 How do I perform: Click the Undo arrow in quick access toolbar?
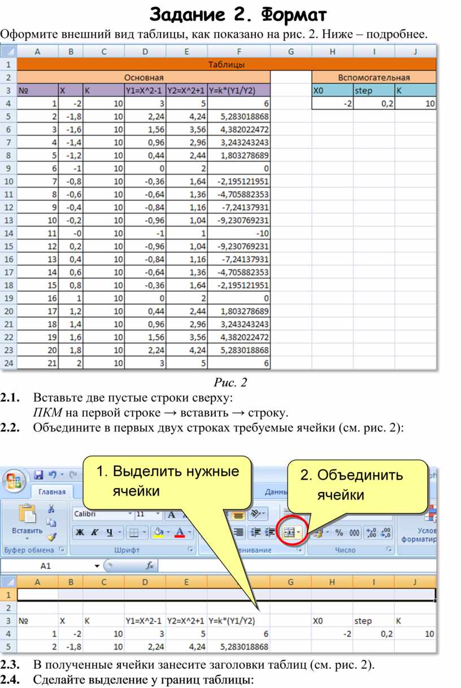(x=53, y=474)
